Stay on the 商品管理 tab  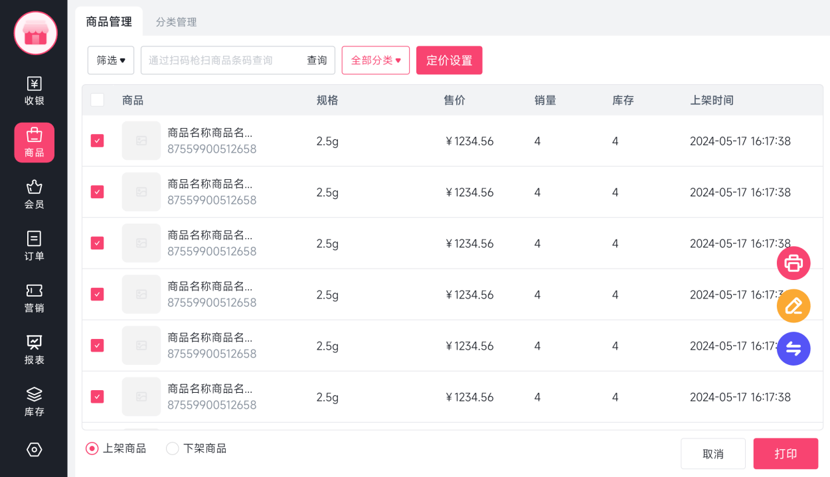click(x=108, y=21)
